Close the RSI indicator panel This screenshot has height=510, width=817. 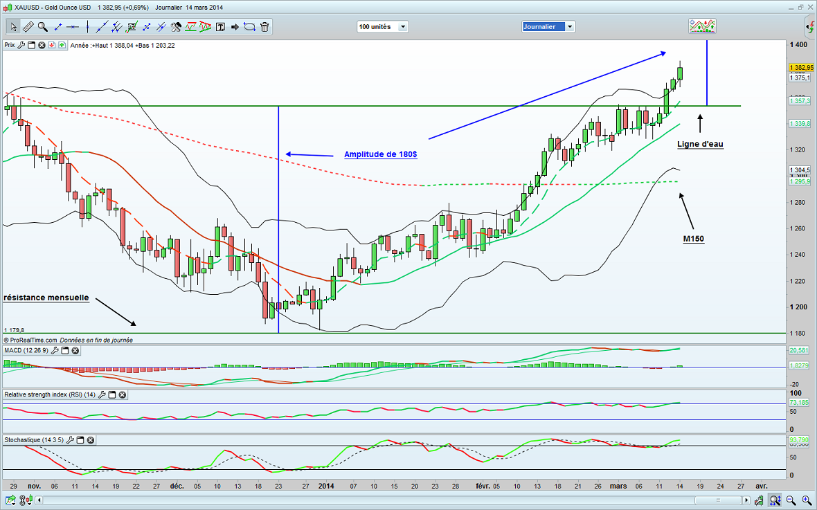pos(123,395)
